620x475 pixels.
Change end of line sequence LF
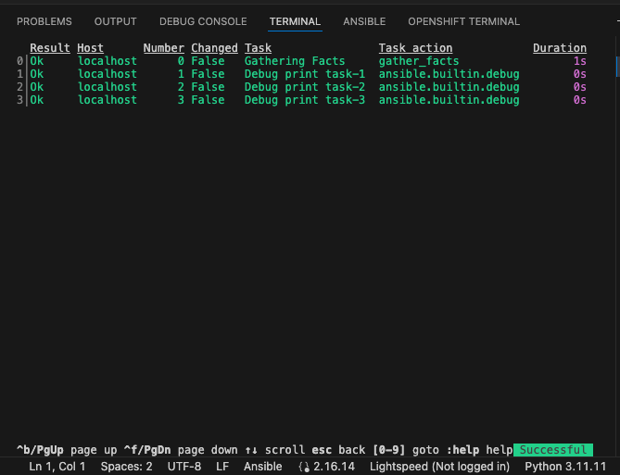point(222,467)
